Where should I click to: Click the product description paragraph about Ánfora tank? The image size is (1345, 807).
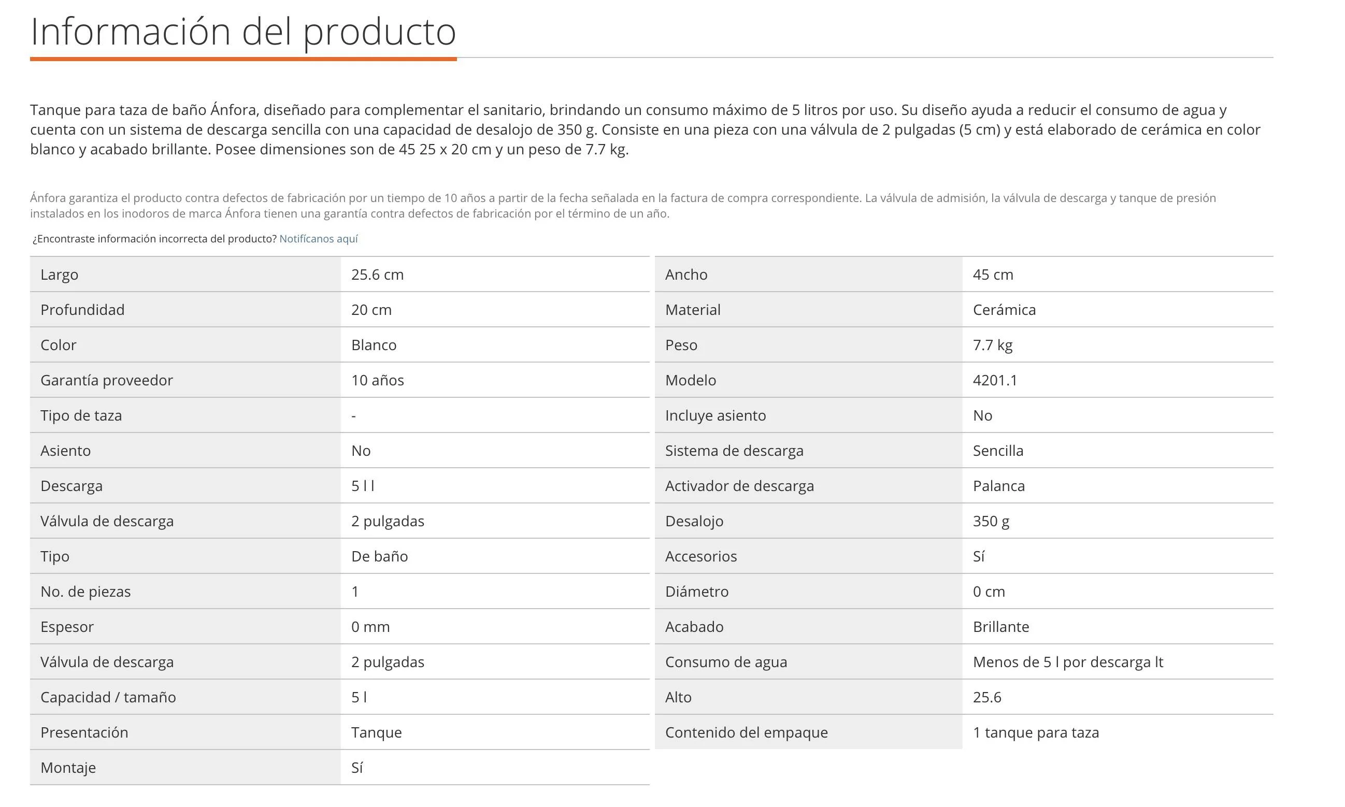(x=645, y=129)
